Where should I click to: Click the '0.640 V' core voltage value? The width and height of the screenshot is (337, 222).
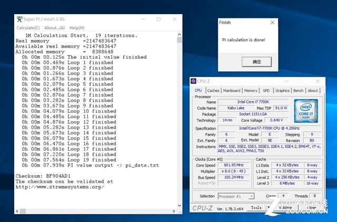[276, 120]
